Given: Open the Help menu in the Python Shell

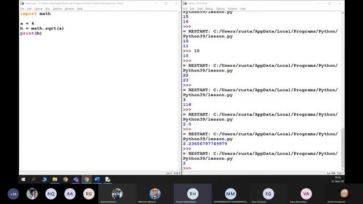Looking at the screenshot, I should click(x=243, y=9).
